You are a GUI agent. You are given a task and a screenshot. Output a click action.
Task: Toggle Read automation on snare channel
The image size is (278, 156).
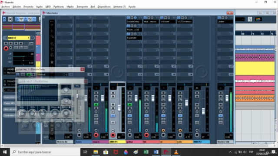tap(96, 104)
